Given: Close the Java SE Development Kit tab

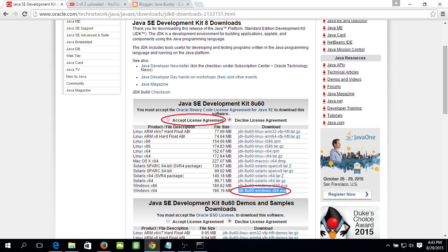Looking at the screenshot, I should tap(62, 5).
